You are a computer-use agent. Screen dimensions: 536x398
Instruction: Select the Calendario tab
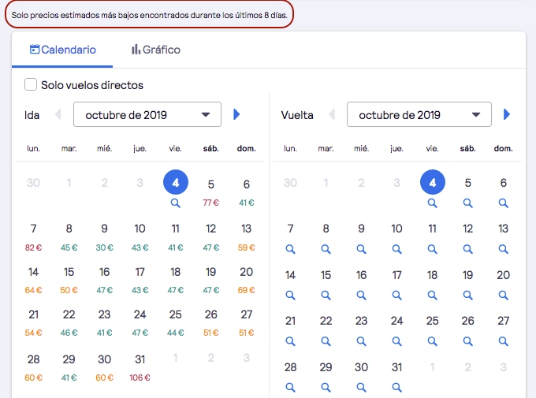click(x=62, y=50)
